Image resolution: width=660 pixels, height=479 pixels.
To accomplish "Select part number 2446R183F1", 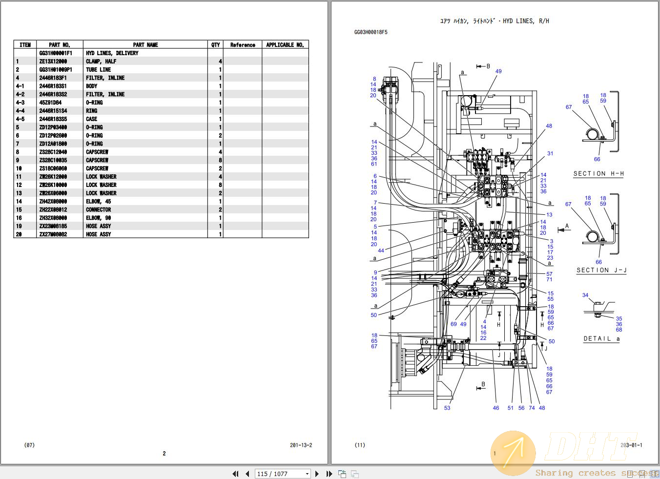I will pyautogui.click(x=53, y=78).
